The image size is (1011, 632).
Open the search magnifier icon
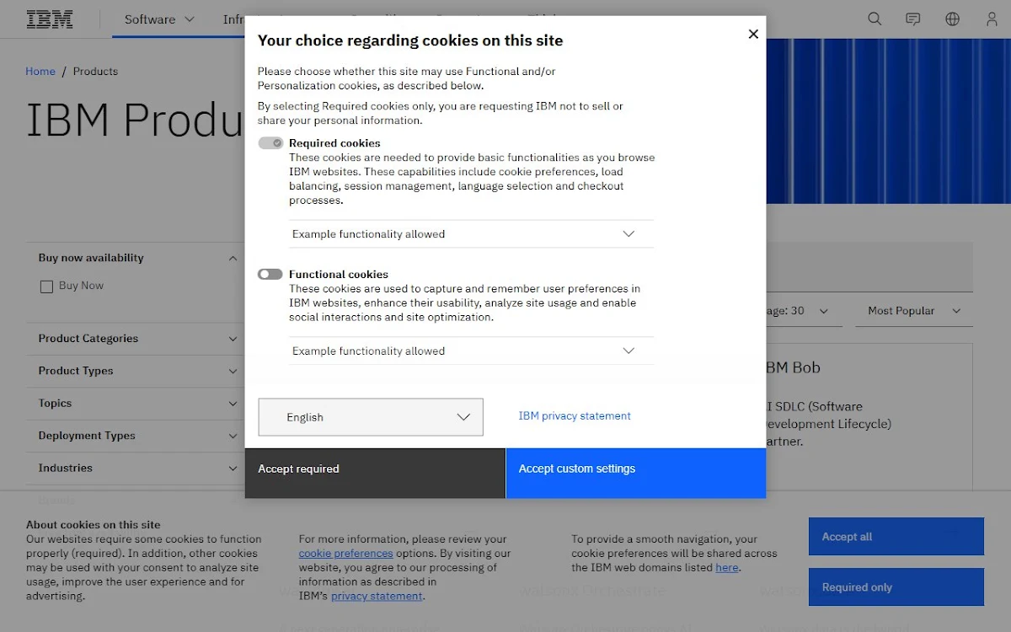pyautogui.click(x=875, y=19)
